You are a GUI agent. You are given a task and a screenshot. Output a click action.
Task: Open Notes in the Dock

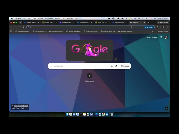tap(84, 114)
